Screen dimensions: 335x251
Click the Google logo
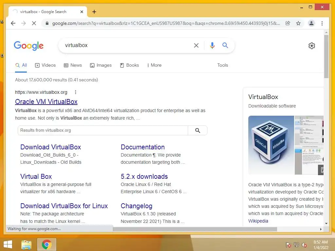click(29, 46)
